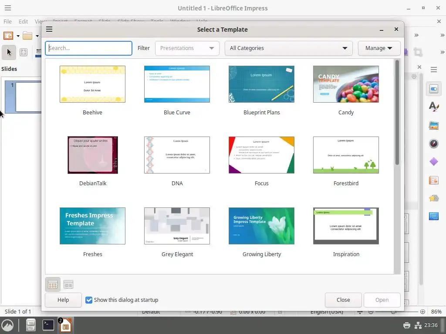
Task: Click the Zoom & Pan toolbar icon
Action: pos(24,52)
